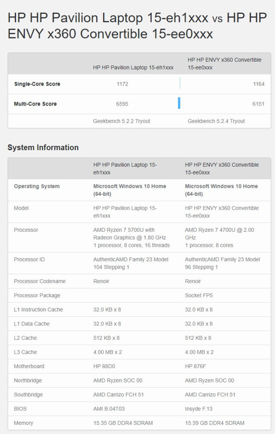Click the Insyde F.13 BIOS value

pos(199,409)
